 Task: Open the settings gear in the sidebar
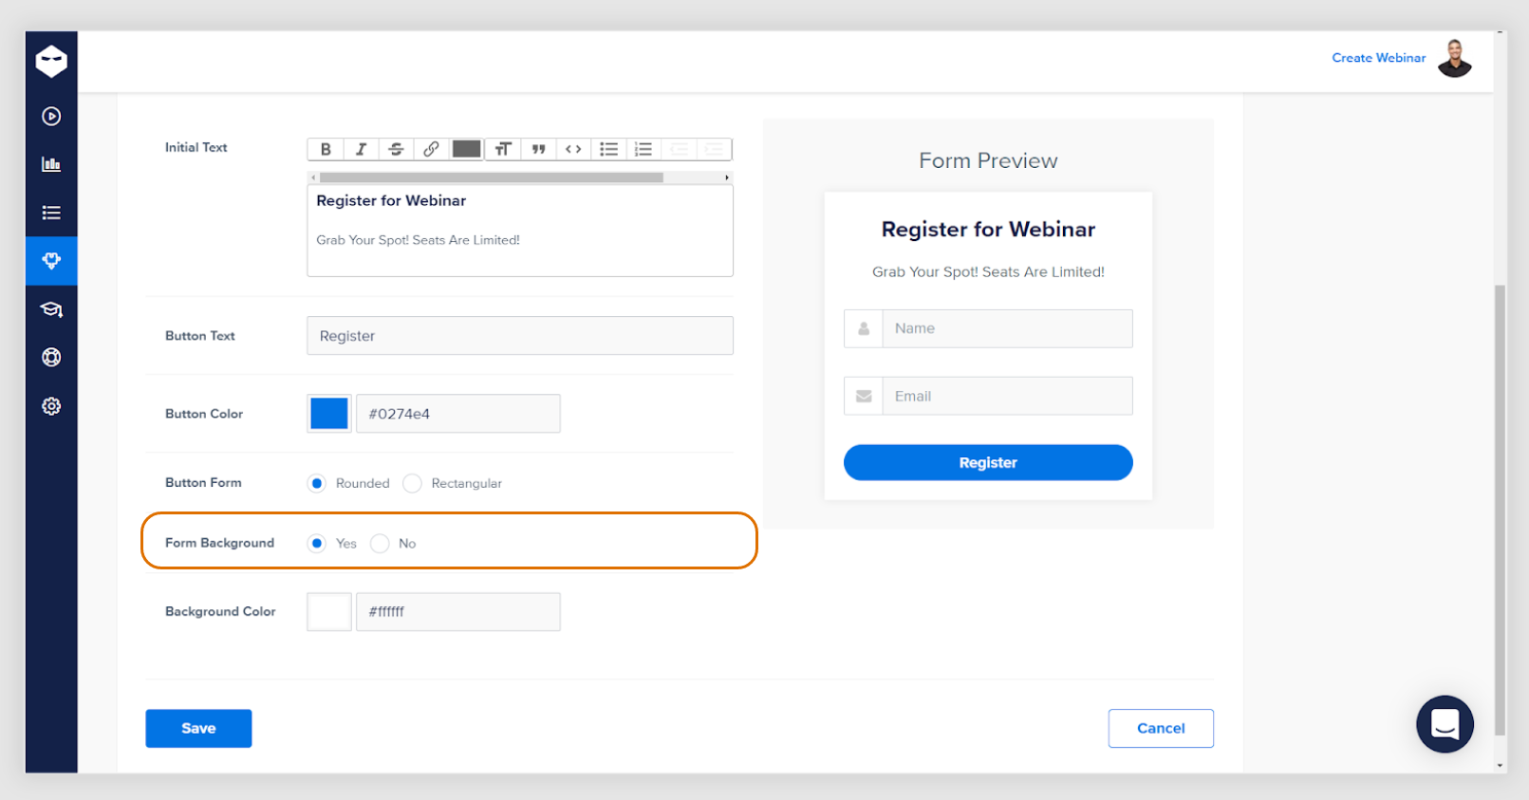51,406
